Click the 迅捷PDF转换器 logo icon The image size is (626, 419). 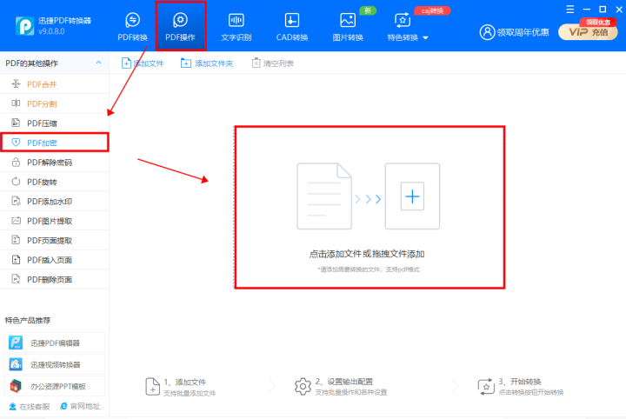click(x=24, y=26)
